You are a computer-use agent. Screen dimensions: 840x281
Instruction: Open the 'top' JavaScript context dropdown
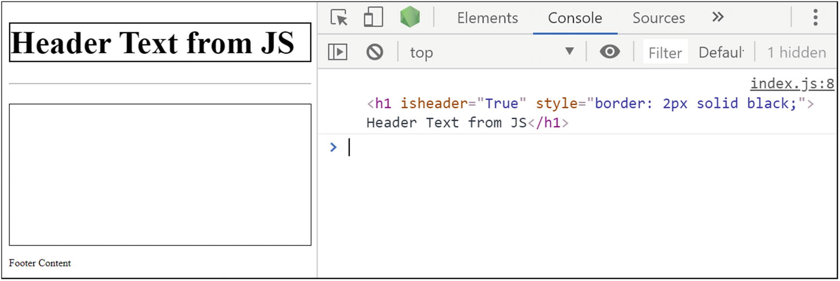pyautogui.click(x=492, y=52)
